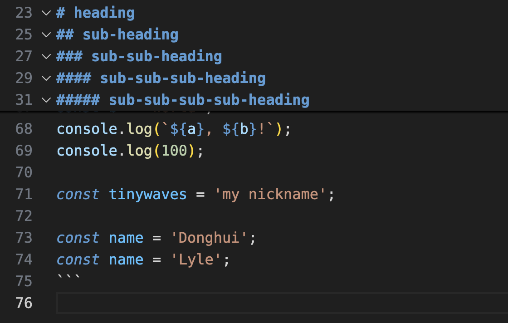Fold the section at line 29 chevron

[46, 78]
